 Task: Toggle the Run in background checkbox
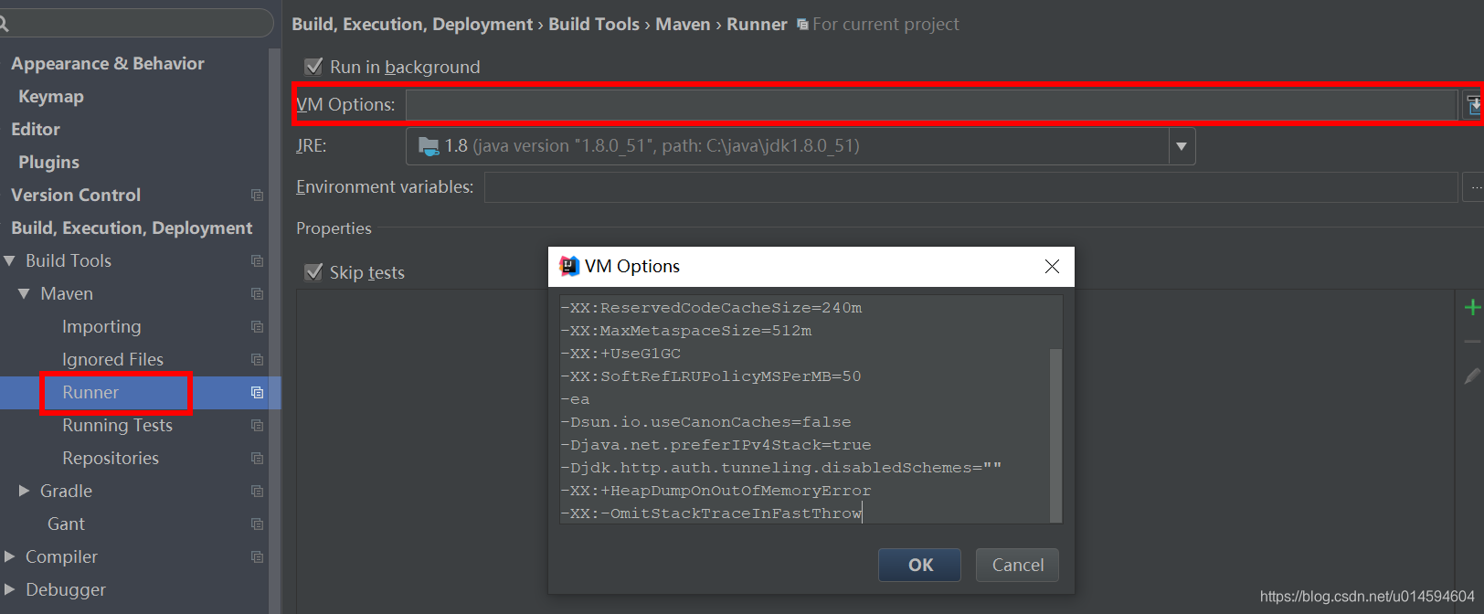(x=313, y=67)
